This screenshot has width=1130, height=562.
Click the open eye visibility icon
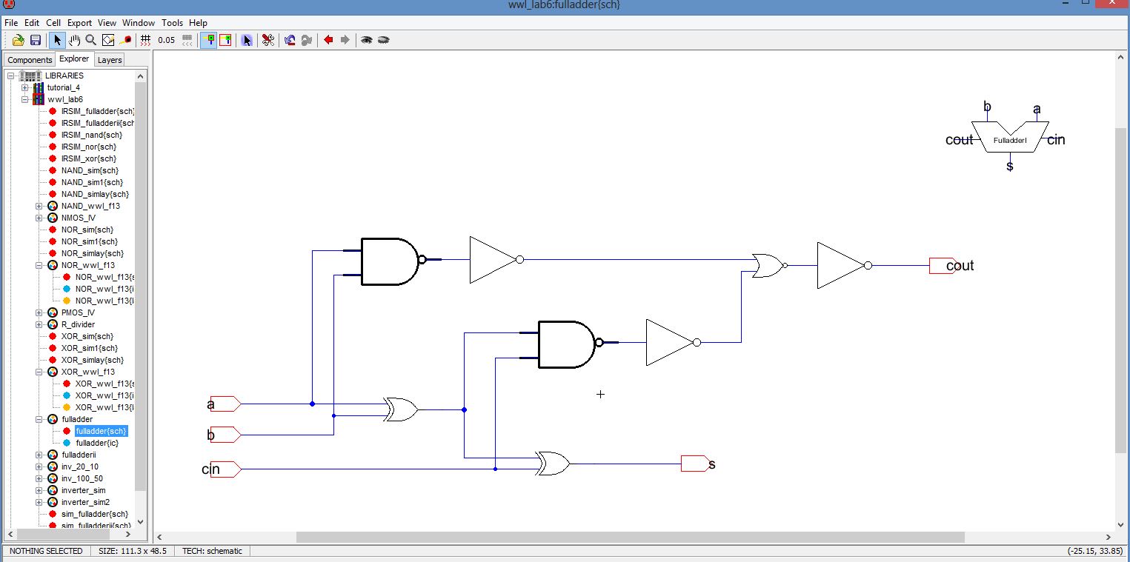(366, 40)
